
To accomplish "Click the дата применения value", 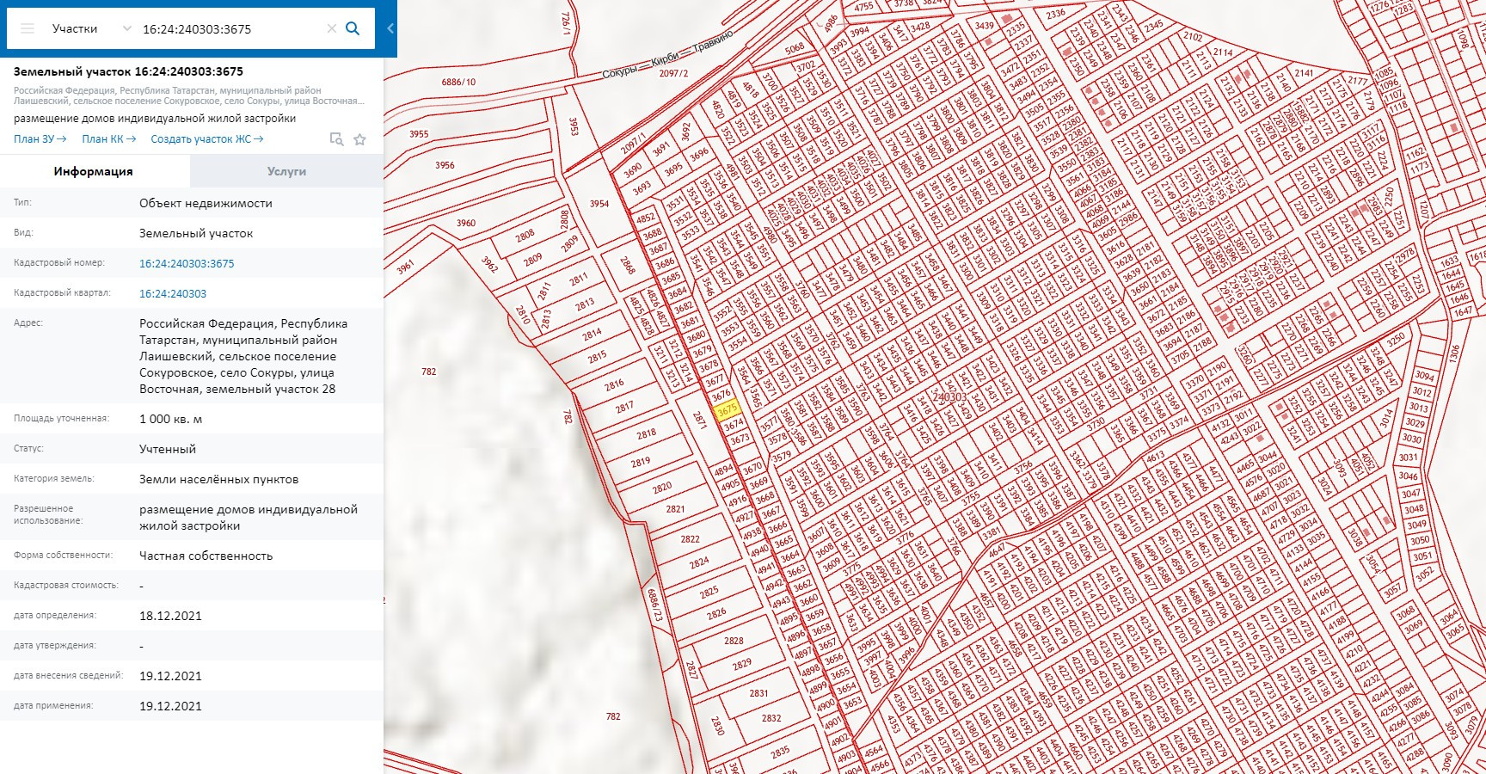I will (x=170, y=706).
